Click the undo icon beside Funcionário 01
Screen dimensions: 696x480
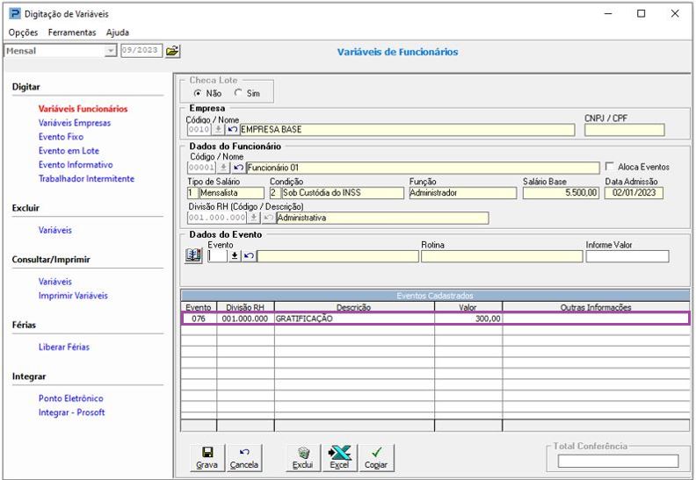(x=239, y=168)
